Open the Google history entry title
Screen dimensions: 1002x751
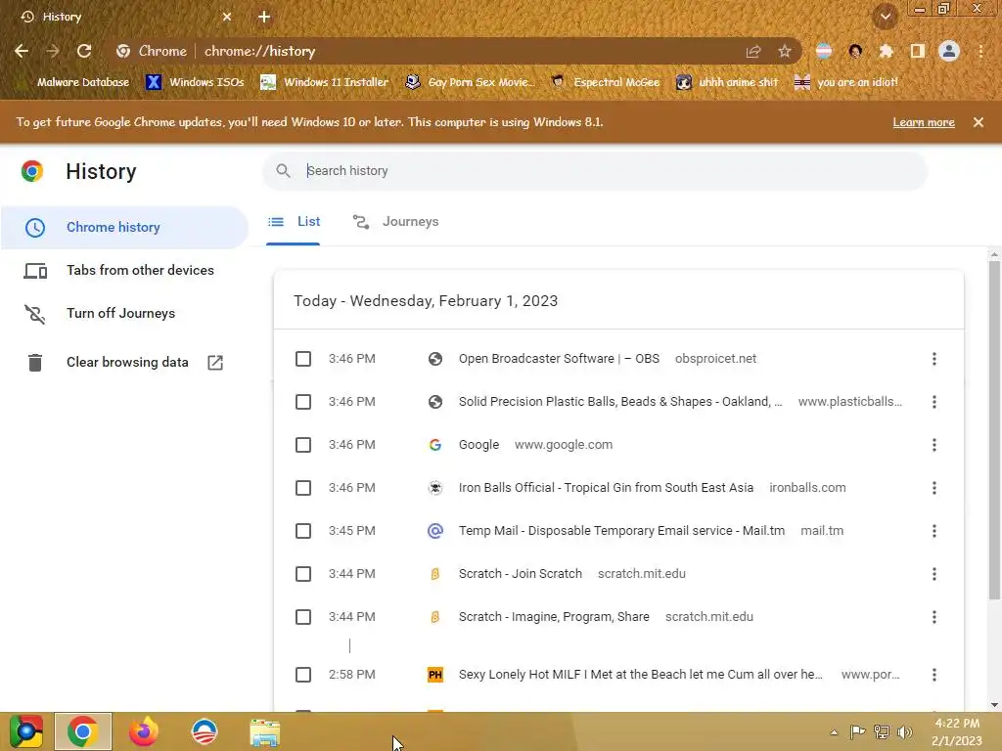(x=478, y=445)
